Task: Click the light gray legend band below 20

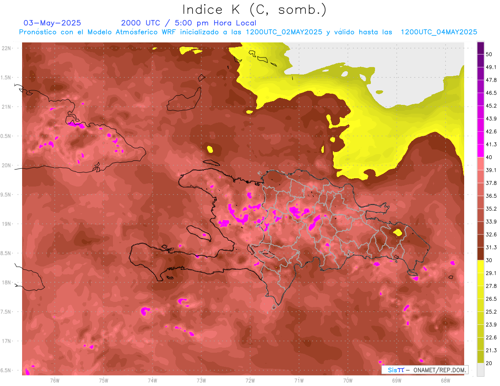Action: (x=480, y=370)
